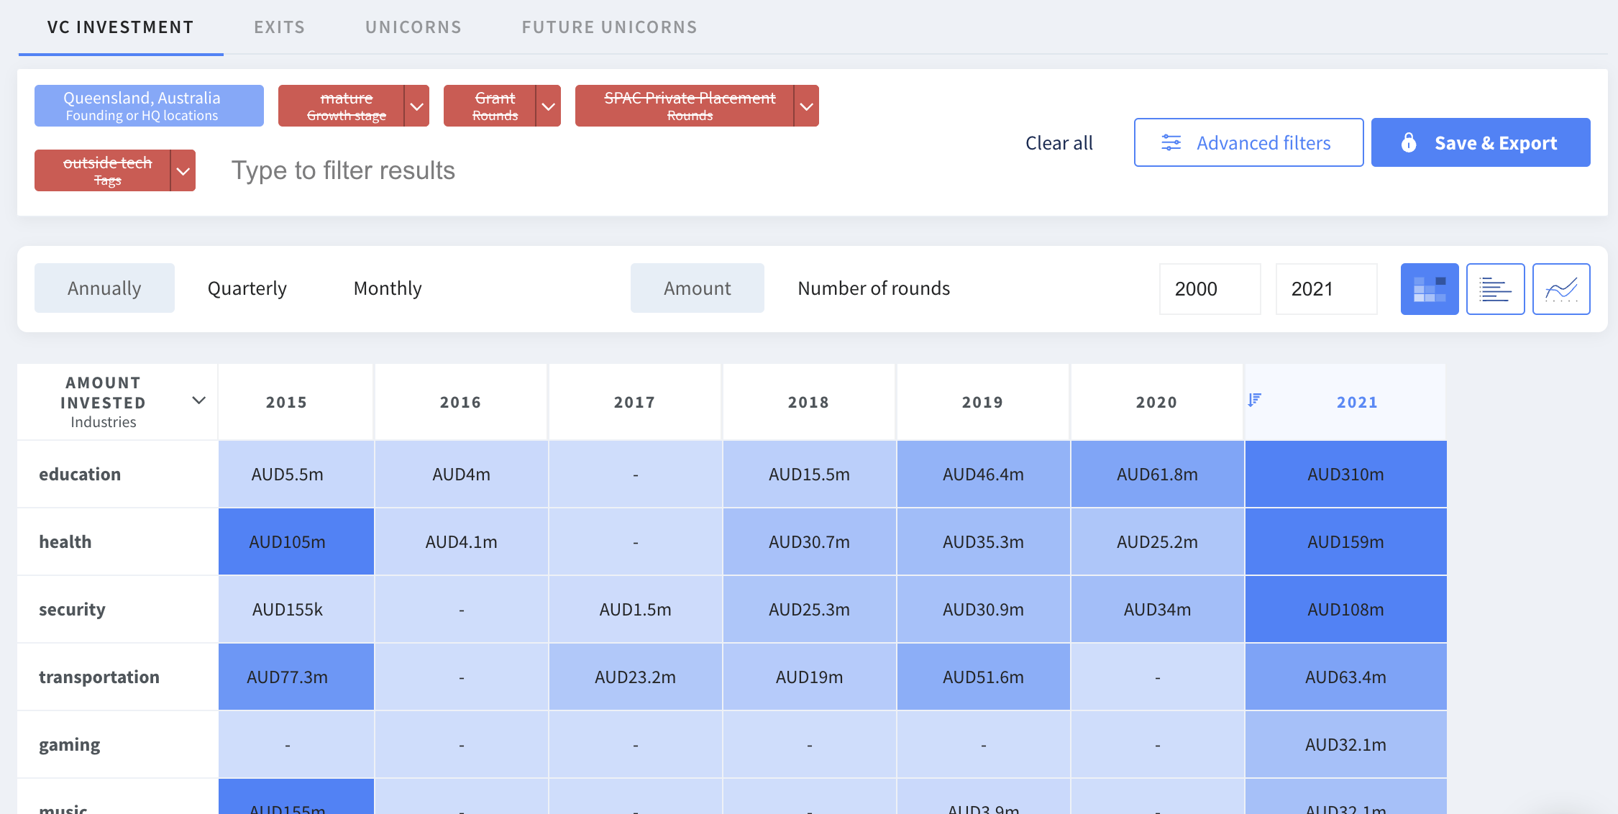The image size is (1618, 814).
Task: Click the sliders icon in Advanced filters
Action: (1171, 142)
